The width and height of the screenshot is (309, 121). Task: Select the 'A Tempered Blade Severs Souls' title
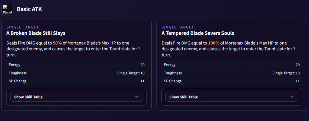coord(198,33)
